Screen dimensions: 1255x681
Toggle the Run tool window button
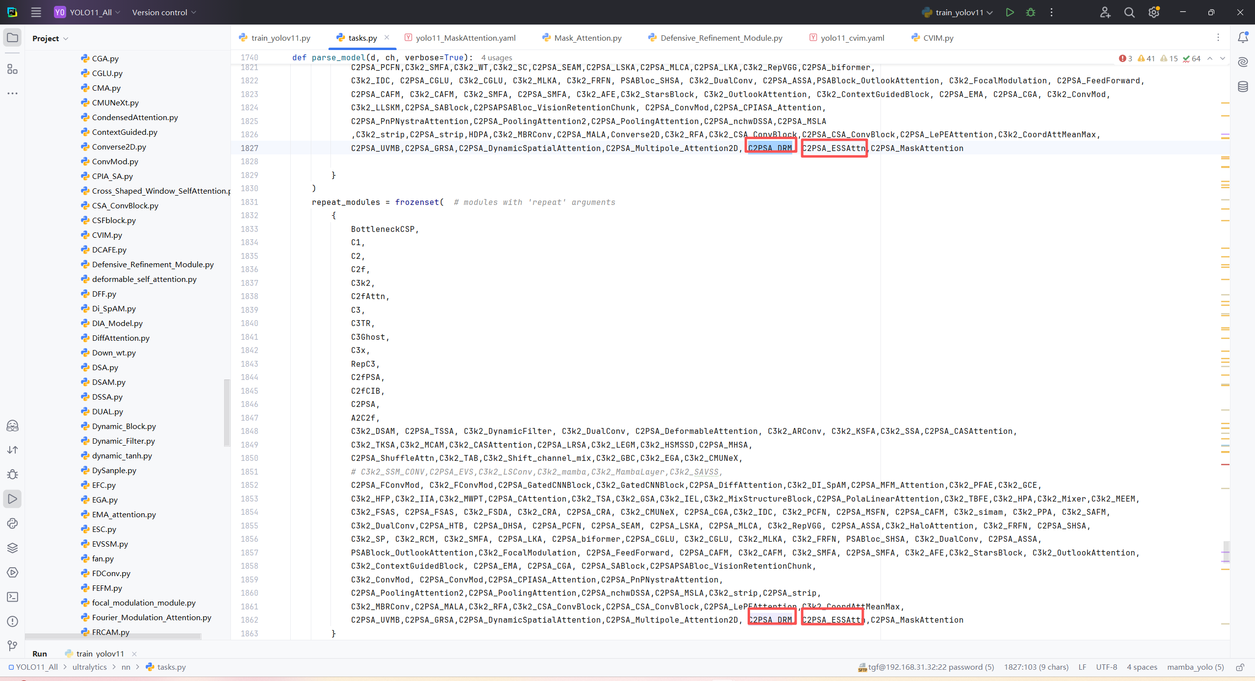[x=12, y=499]
